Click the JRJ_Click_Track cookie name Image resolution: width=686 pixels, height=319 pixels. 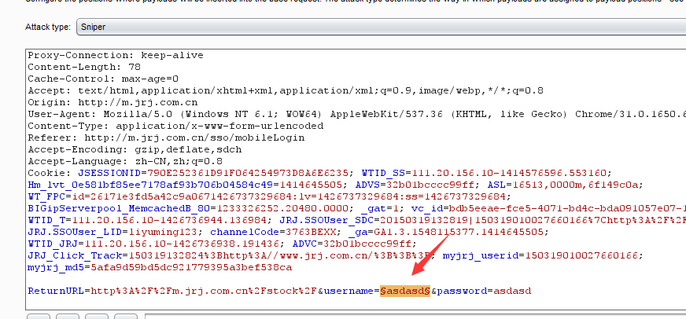(x=75, y=255)
